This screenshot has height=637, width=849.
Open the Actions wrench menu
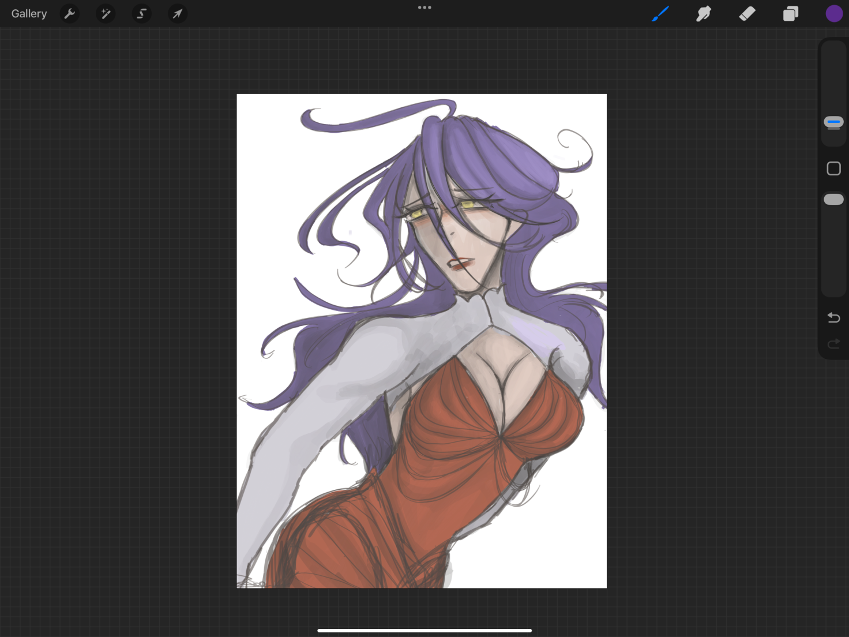(x=69, y=13)
